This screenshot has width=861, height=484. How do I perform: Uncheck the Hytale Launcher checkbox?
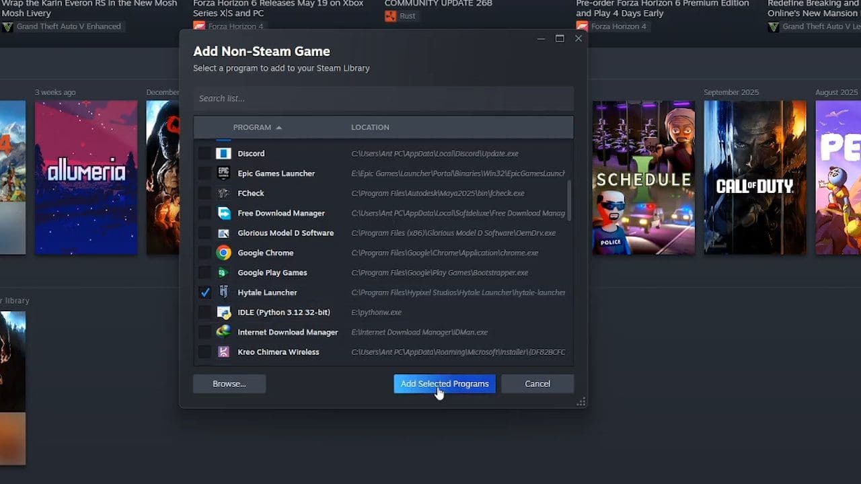pyautogui.click(x=204, y=292)
